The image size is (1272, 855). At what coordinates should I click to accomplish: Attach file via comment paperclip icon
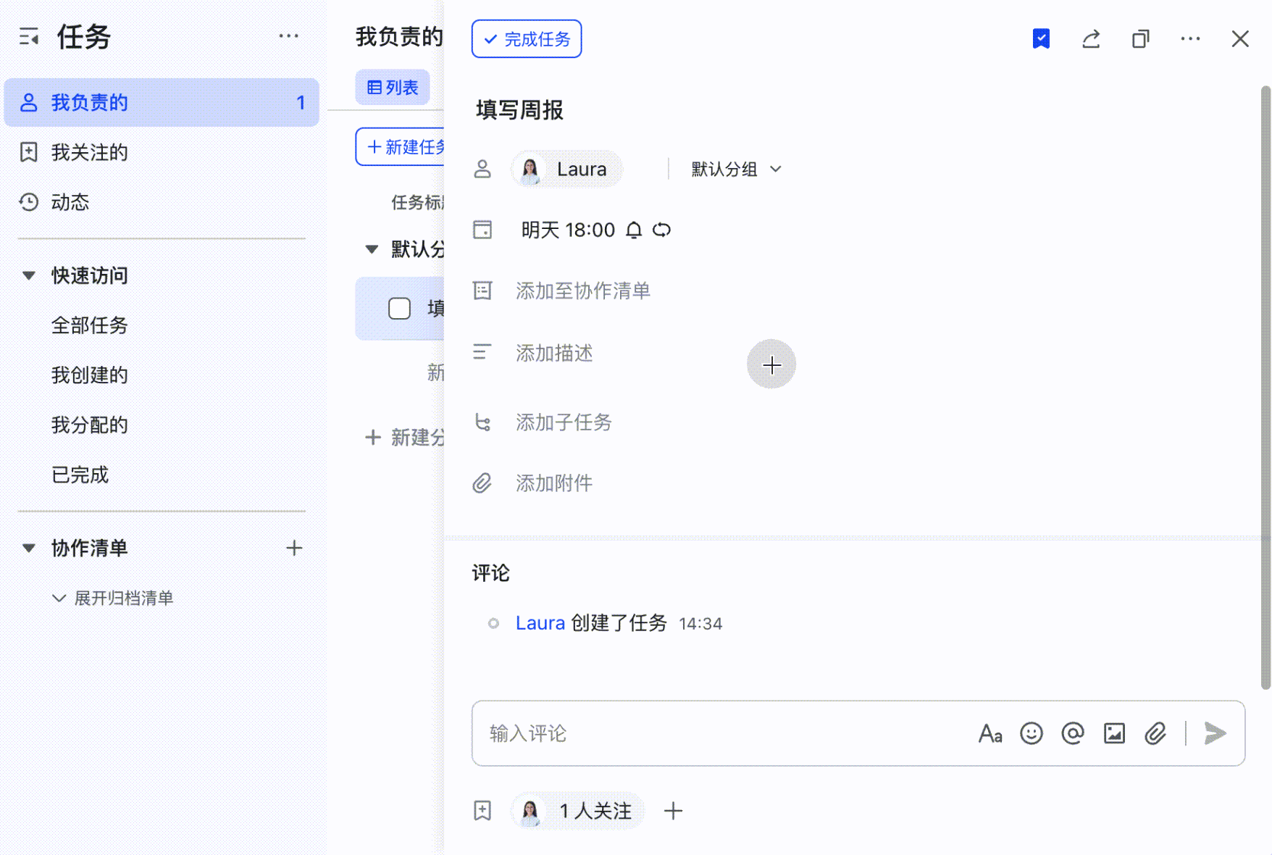pyautogui.click(x=1155, y=733)
